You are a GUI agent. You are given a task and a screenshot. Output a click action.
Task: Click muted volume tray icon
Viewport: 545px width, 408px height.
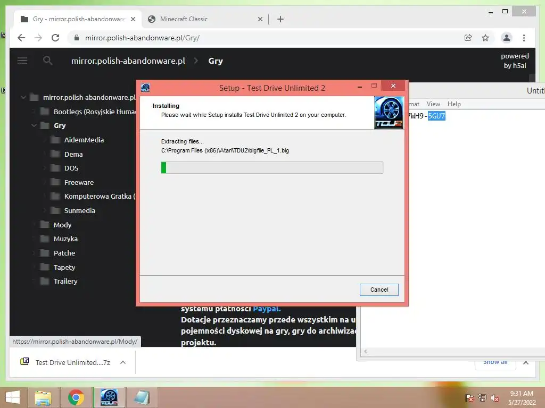click(495, 397)
